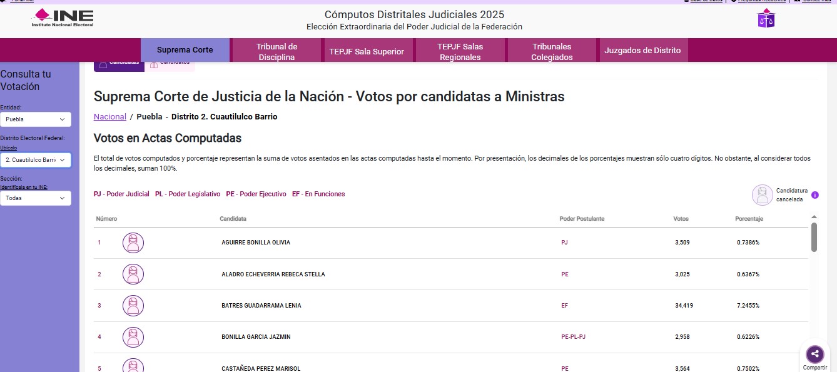Click the Ubícalo link
The image size is (837, 372).
9,148
